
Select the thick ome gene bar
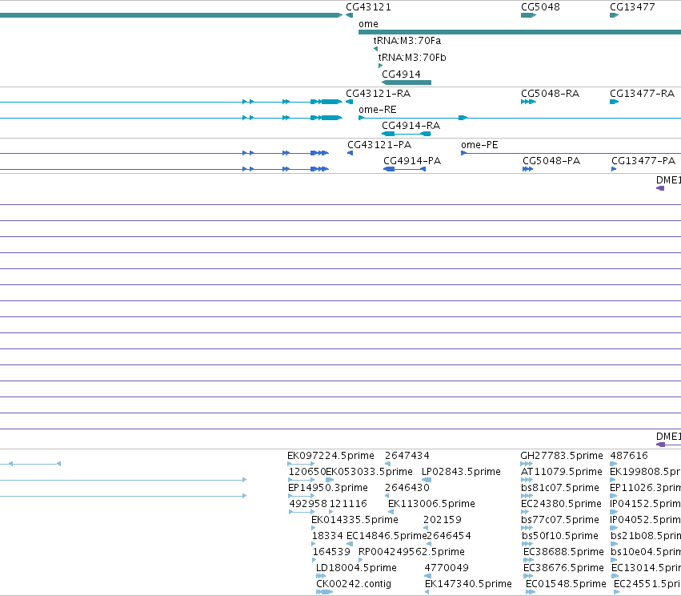click(519, 32)
